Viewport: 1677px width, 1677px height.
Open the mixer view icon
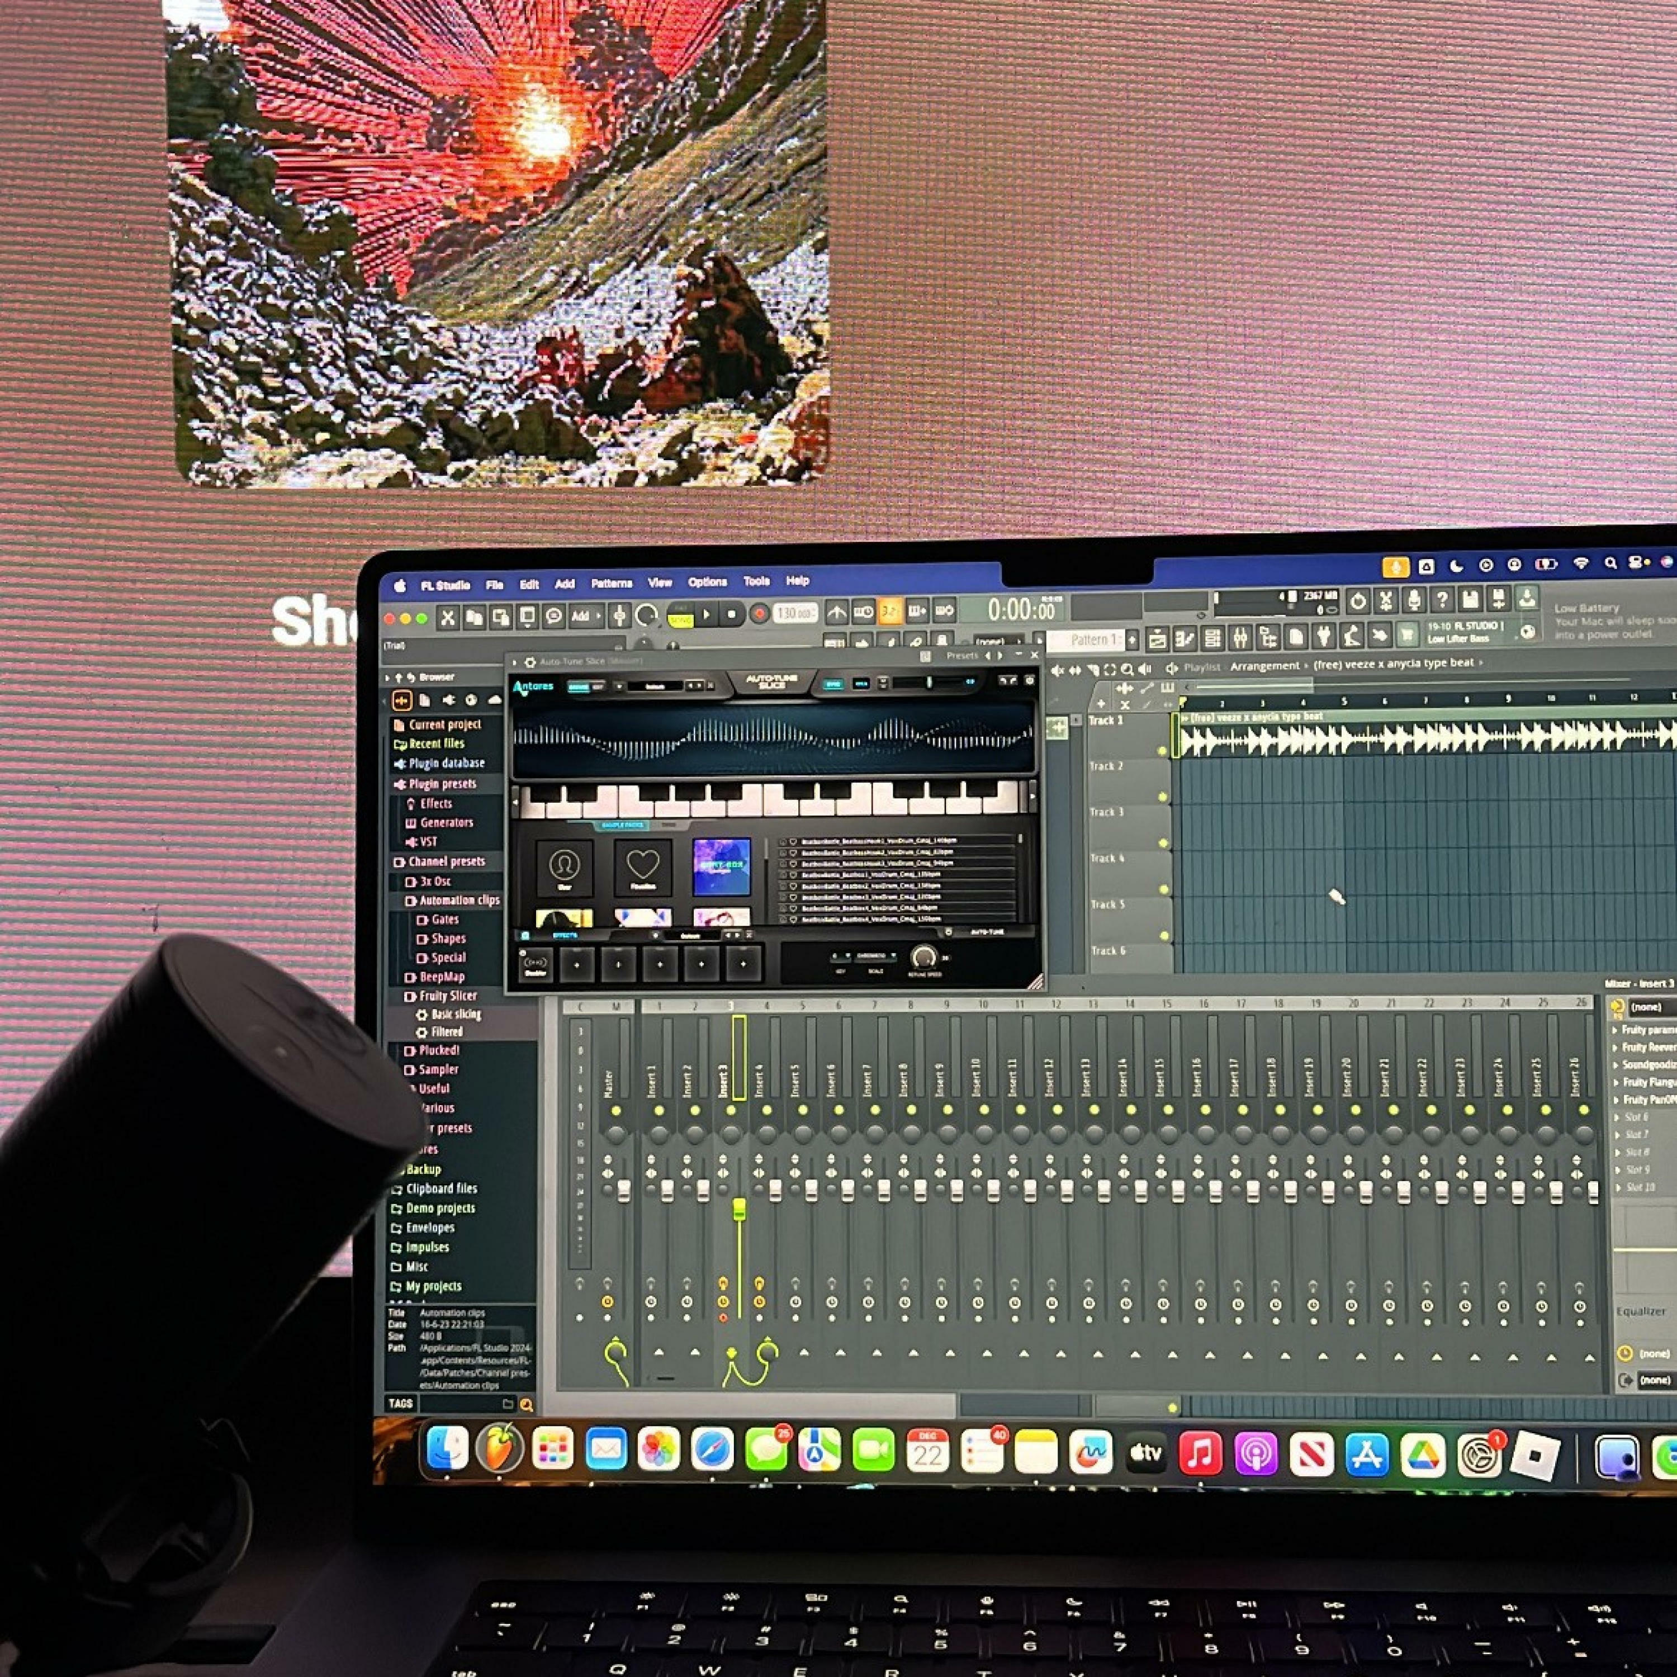(1239, 639)
